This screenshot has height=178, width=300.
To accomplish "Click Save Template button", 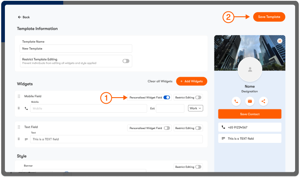I will [269, 17].
